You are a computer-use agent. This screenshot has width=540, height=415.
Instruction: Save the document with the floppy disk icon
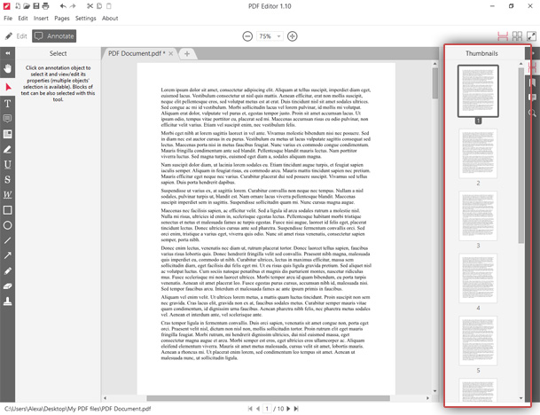pos(35,6)
